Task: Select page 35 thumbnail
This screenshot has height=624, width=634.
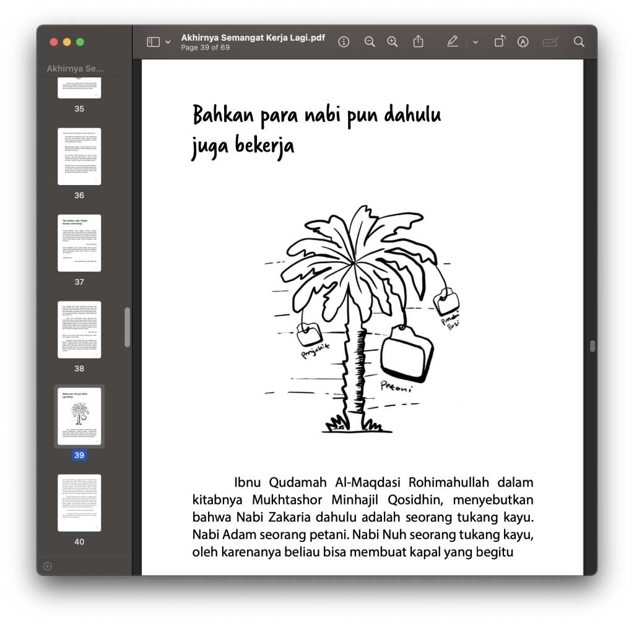Action: 79,89
